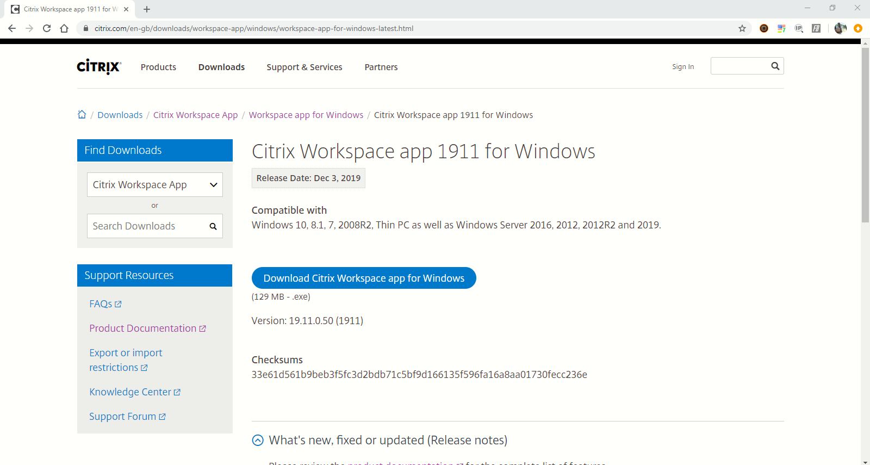Click Version: 19.11.0.50 (1911) text
The height and width of the screenshot is (465, 870).
coord(307,321)
